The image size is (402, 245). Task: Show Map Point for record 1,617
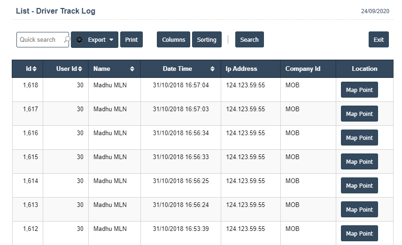(x=359, y=114)
